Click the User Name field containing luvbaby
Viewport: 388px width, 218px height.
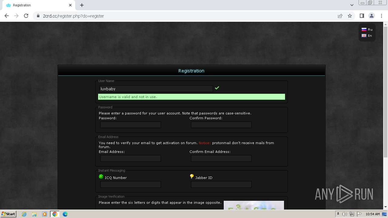[x=156, y=89]
